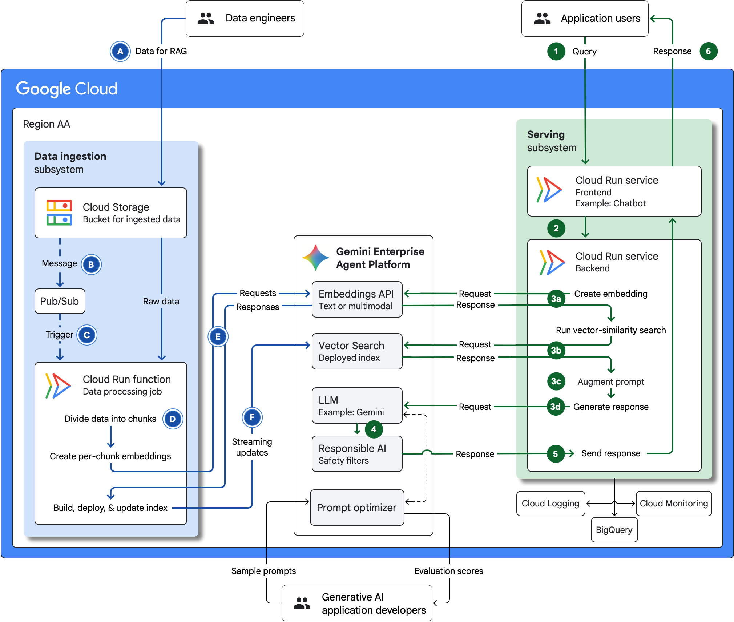Click the "Send response" text
Screen dimensions: 734x622
pyautogui.click(x=611, y=453)
